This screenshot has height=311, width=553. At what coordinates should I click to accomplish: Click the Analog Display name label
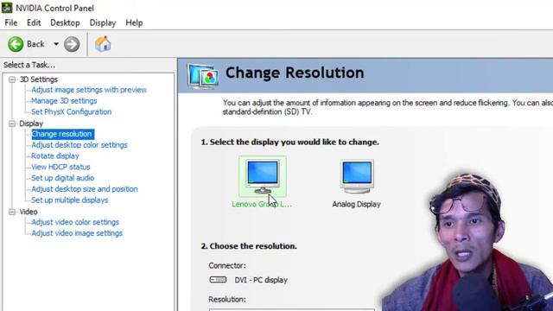pos(357,204)
